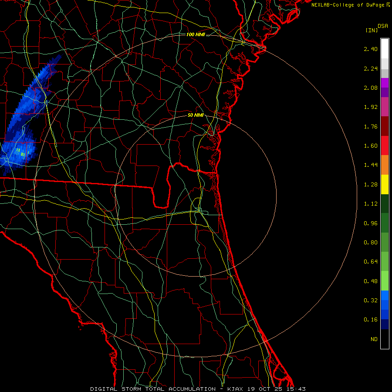Viewport: 392px width, 392px height.
Task: Click the blue rainfall band's northern tip
Action: coord(59,57)
